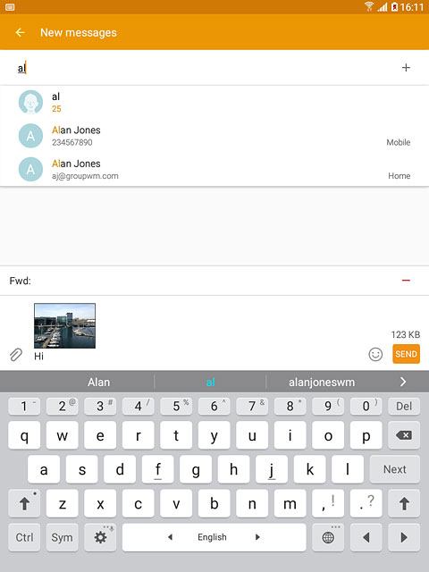
Task: Remove the Fwd subject with the red minus
Action: (x=406, y=280)
